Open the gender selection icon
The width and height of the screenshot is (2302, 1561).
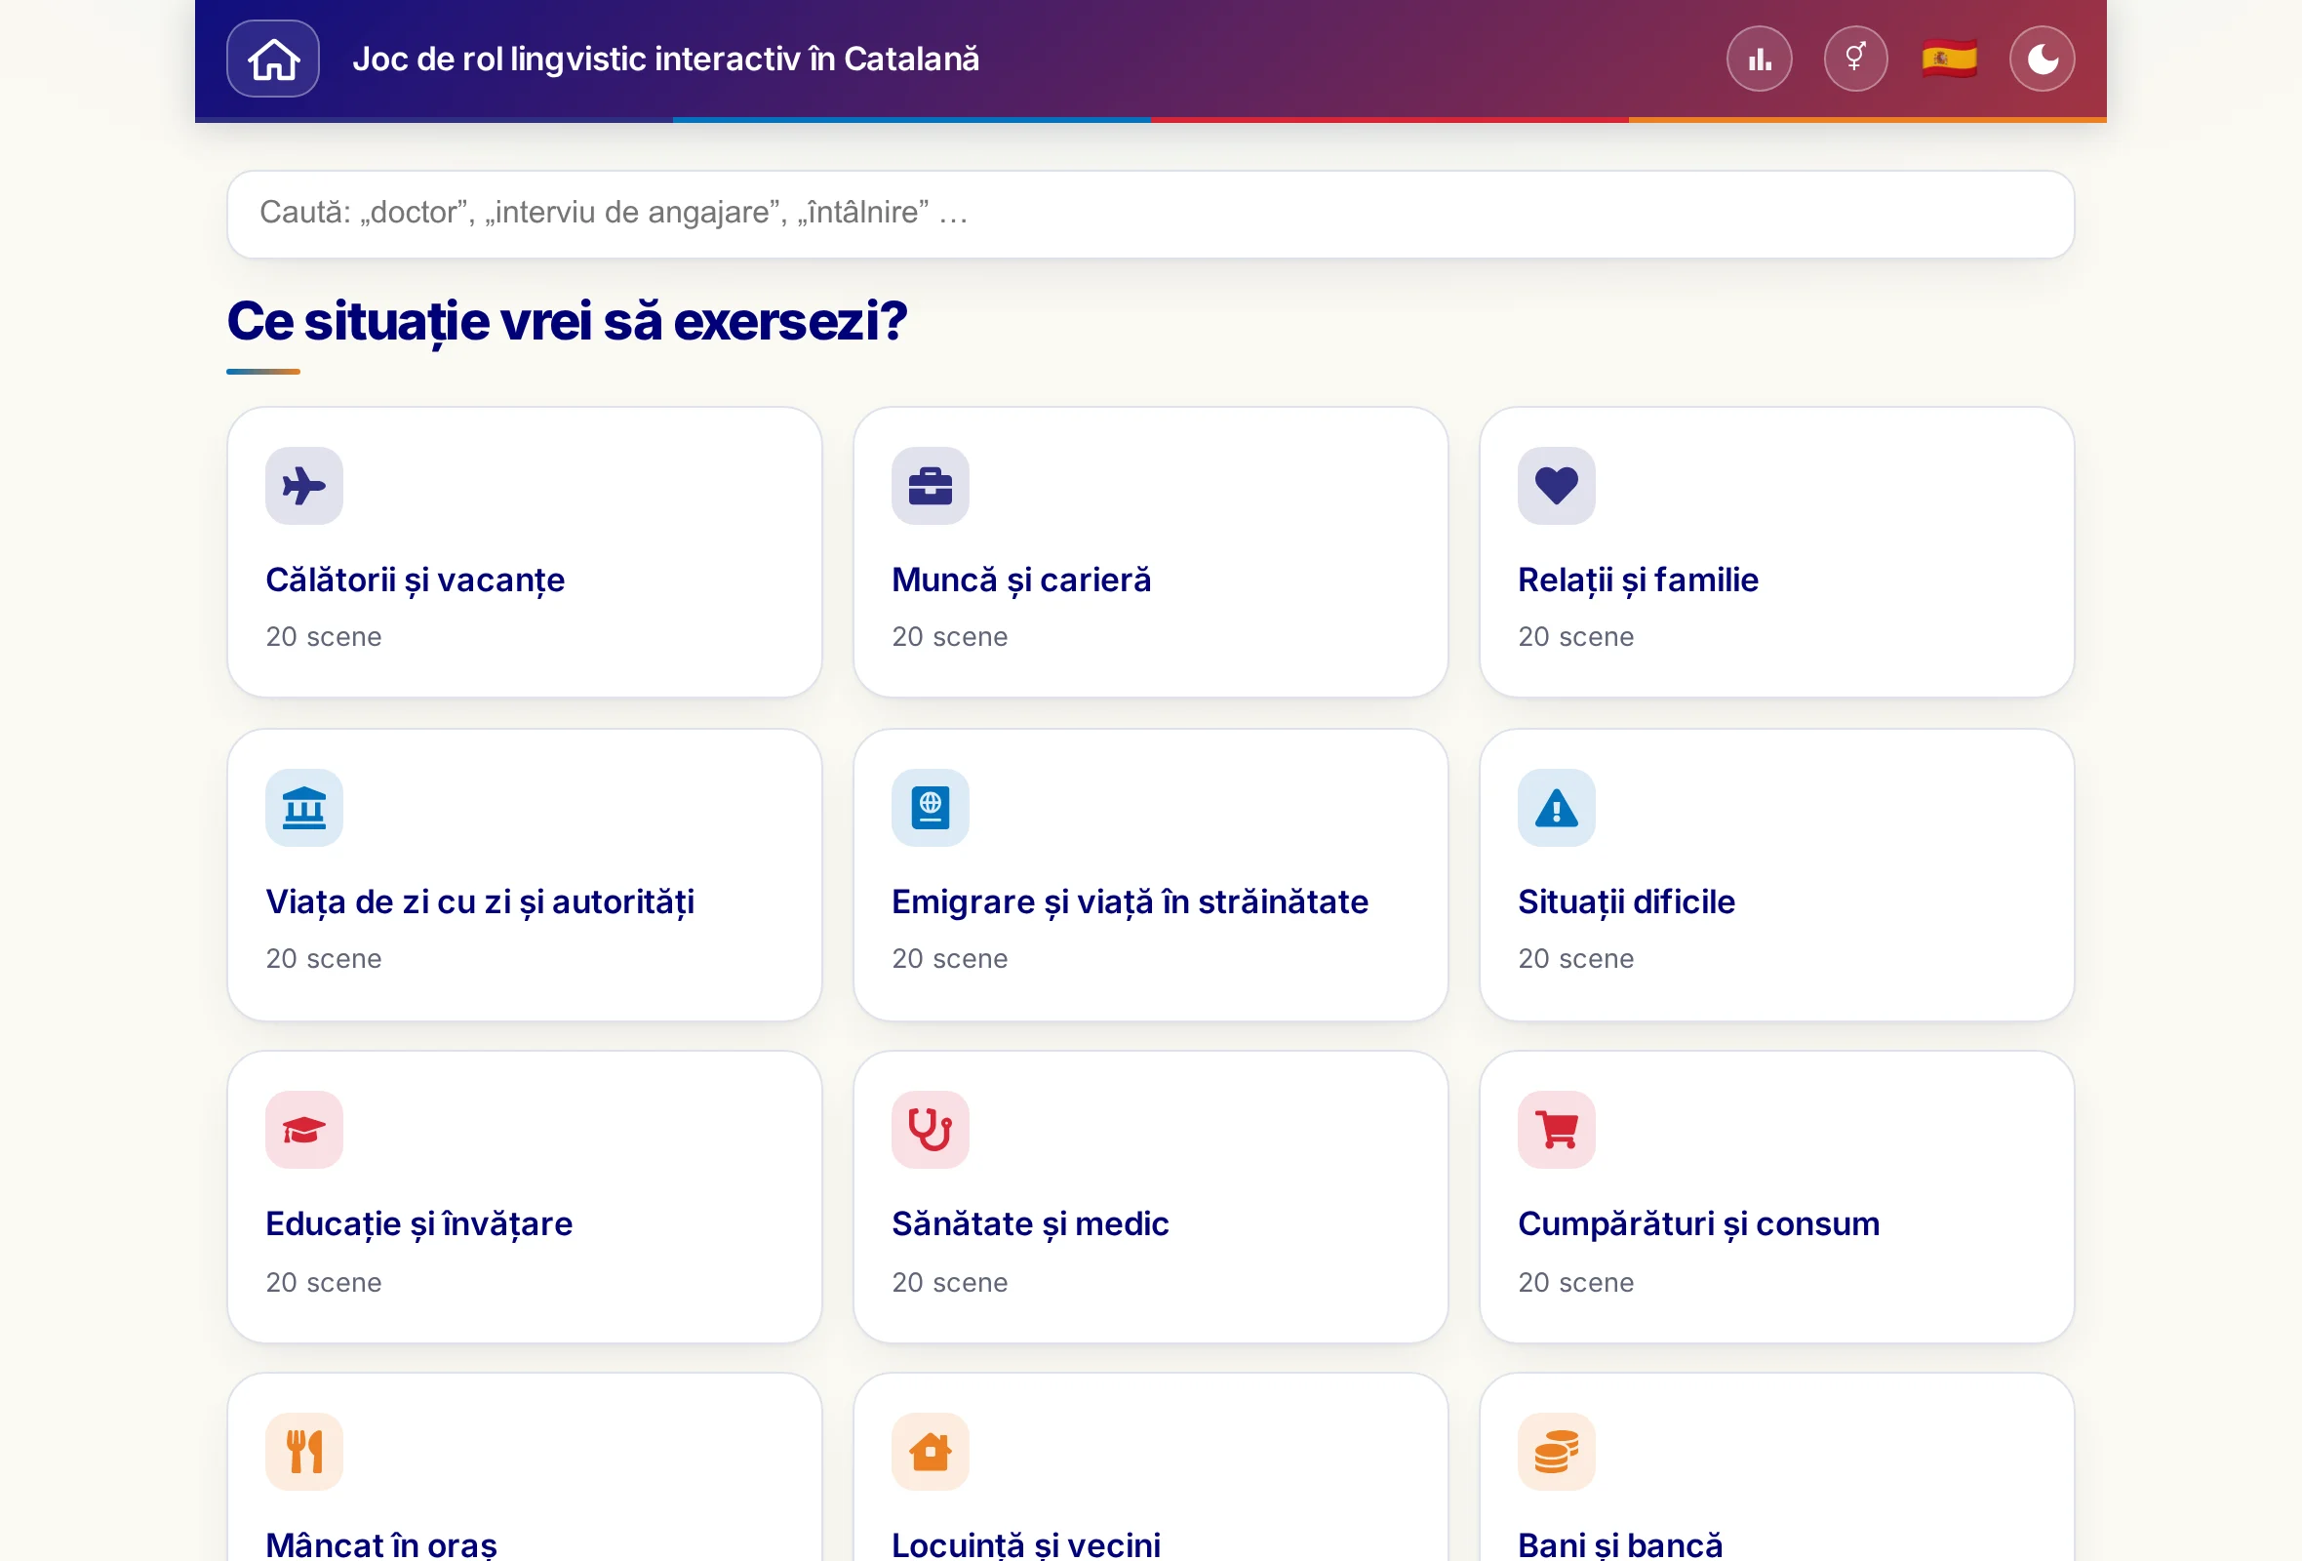[x=1855, y=59]
